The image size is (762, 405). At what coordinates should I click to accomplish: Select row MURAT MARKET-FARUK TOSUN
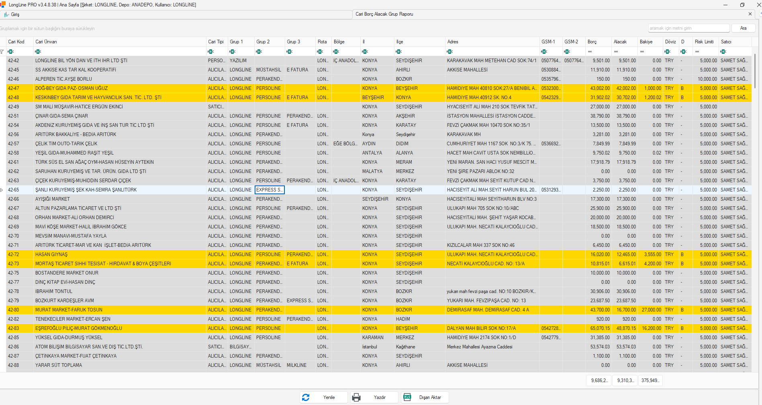[379, 310]
